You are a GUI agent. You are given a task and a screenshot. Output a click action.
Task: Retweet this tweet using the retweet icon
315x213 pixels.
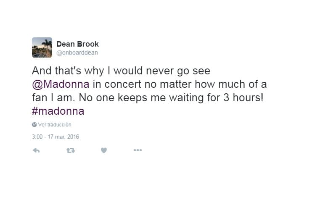pyautogui.click(x=71, y=150)
